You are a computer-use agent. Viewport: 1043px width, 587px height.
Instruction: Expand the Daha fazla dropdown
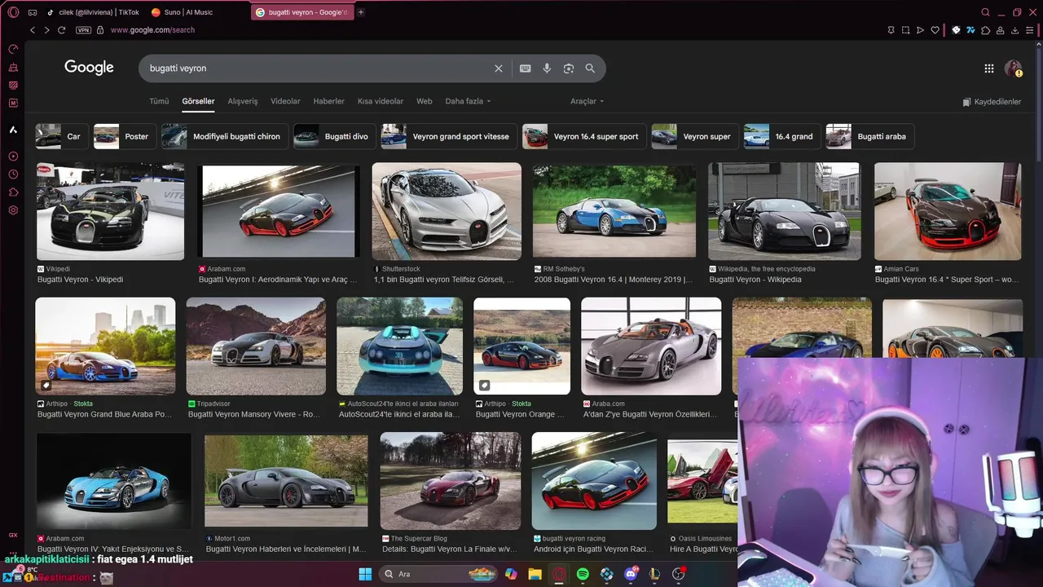(x=468, y=101)
